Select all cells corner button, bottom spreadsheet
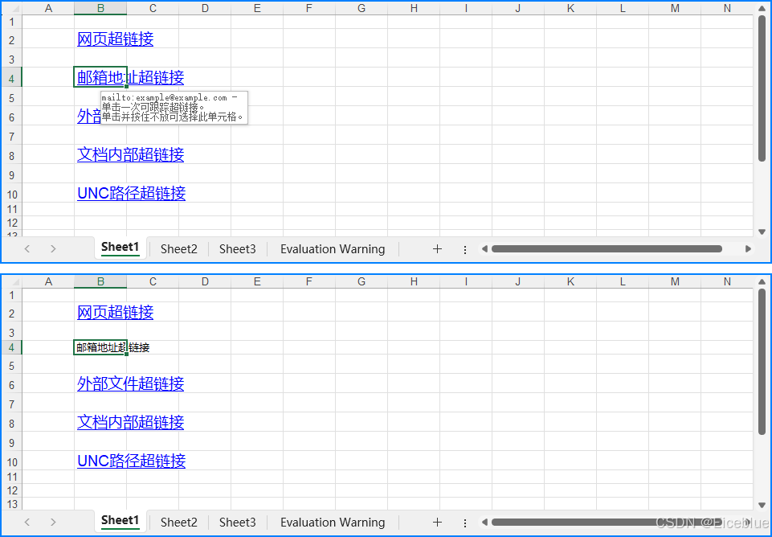 tap(12, 282)
